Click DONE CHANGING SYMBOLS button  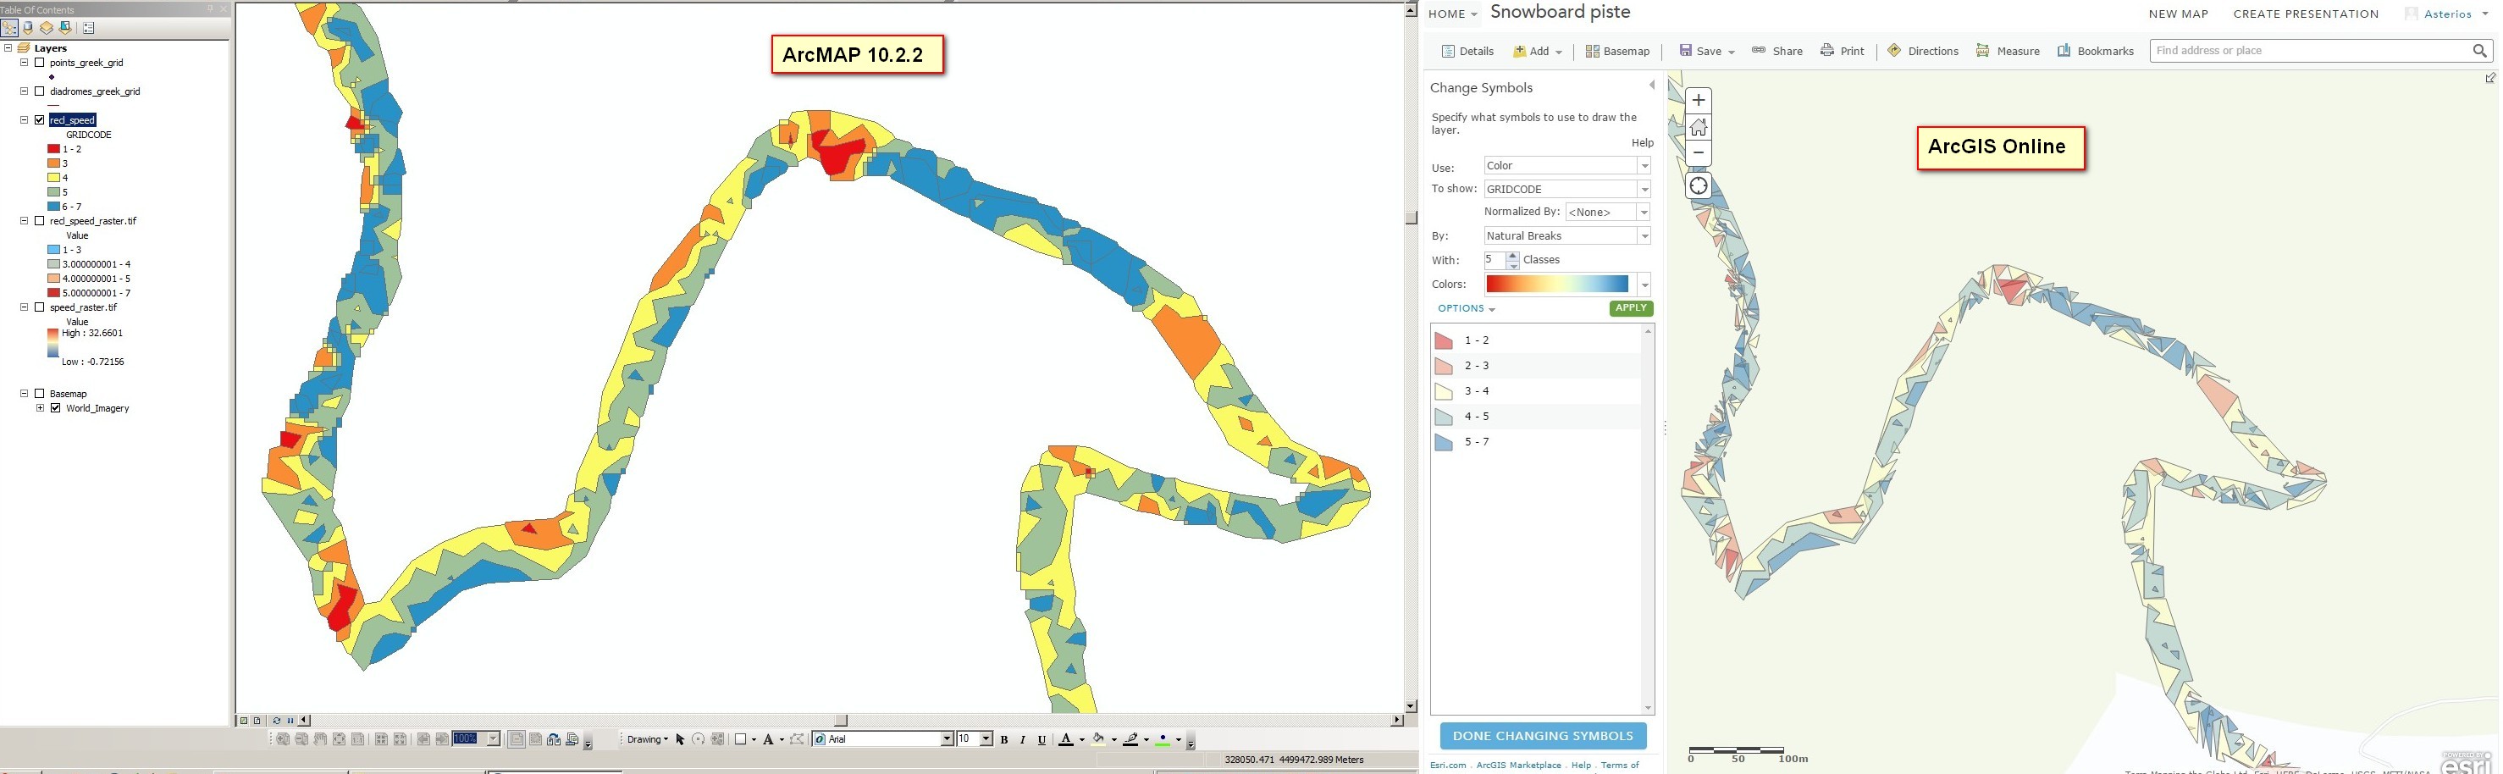[x=1543, y=736]
